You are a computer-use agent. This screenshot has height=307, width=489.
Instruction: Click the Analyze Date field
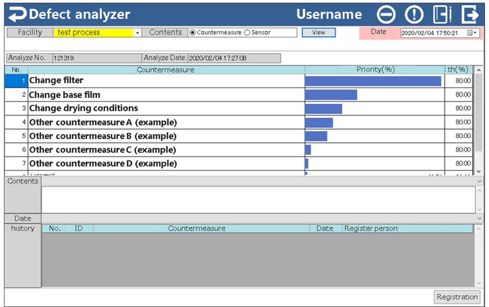(234, 58)
